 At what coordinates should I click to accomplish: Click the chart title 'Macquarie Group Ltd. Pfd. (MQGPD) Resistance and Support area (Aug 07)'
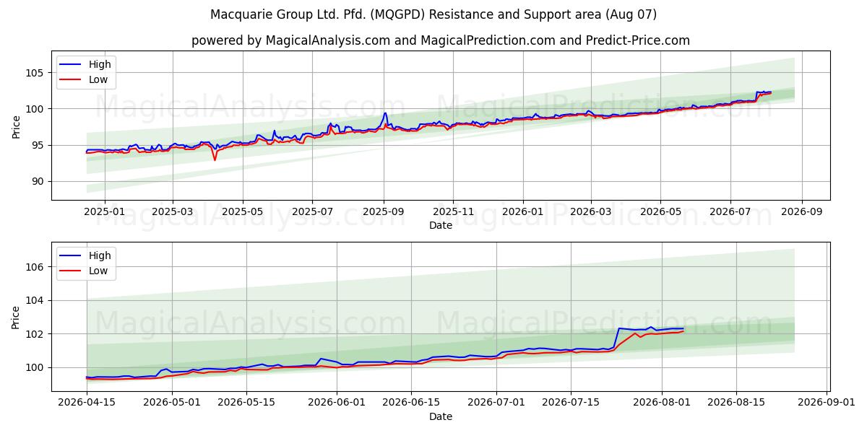point(433,14)
